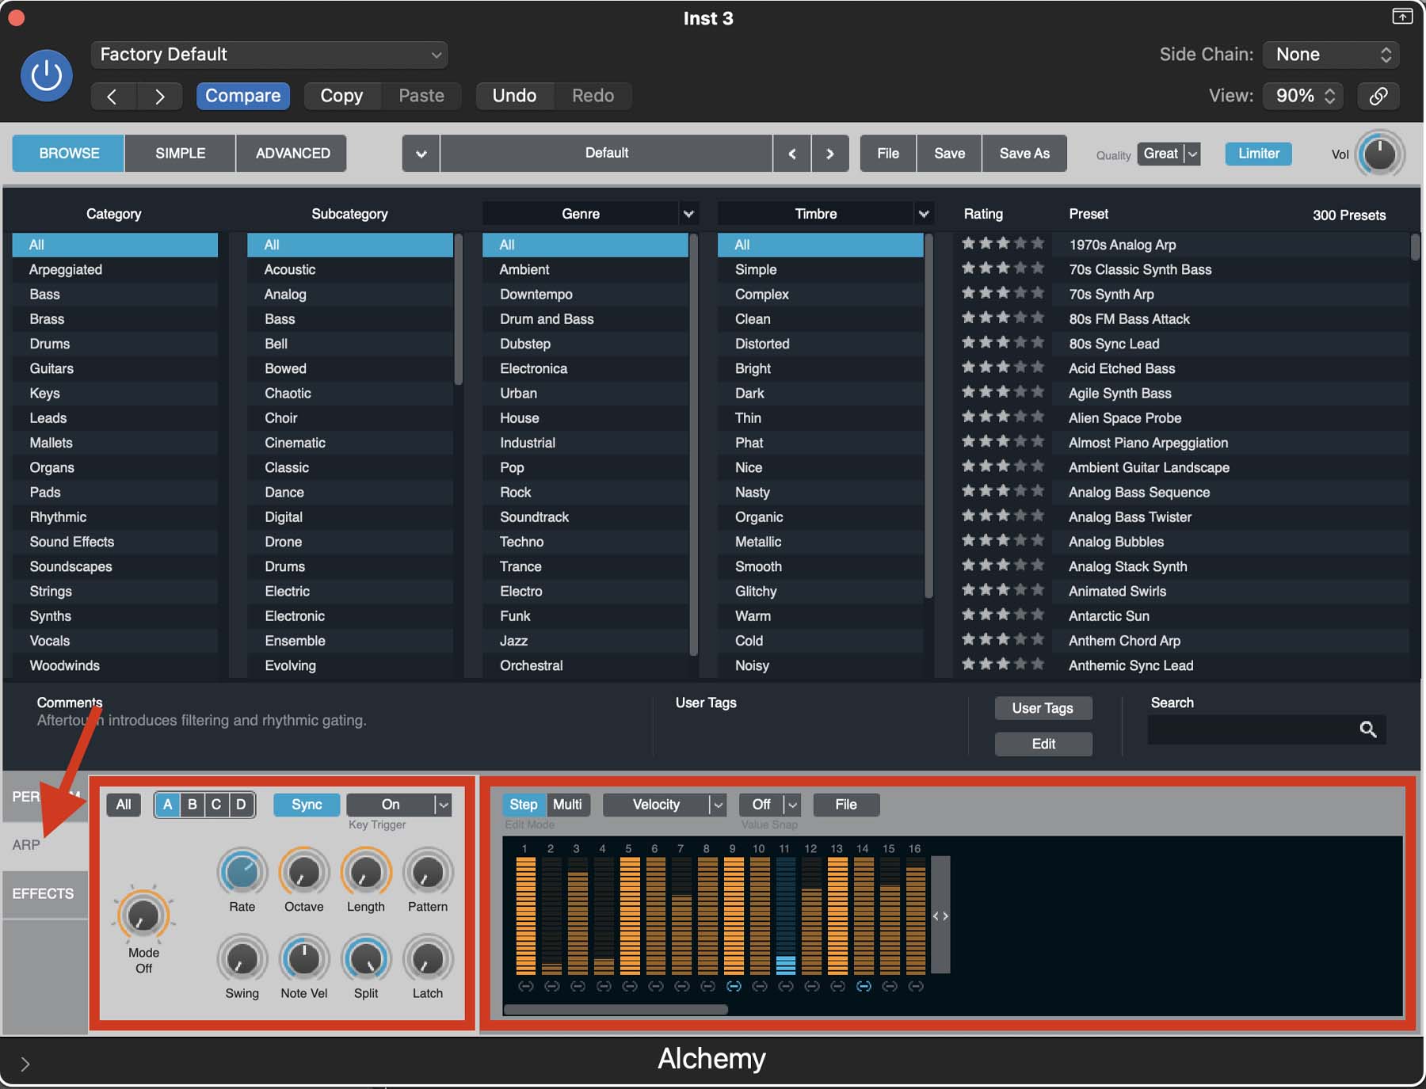Image resolution: width=1426 pixels, height=1089 pixels.
Task: Toggle the Limiter button
Action: 1258,154
